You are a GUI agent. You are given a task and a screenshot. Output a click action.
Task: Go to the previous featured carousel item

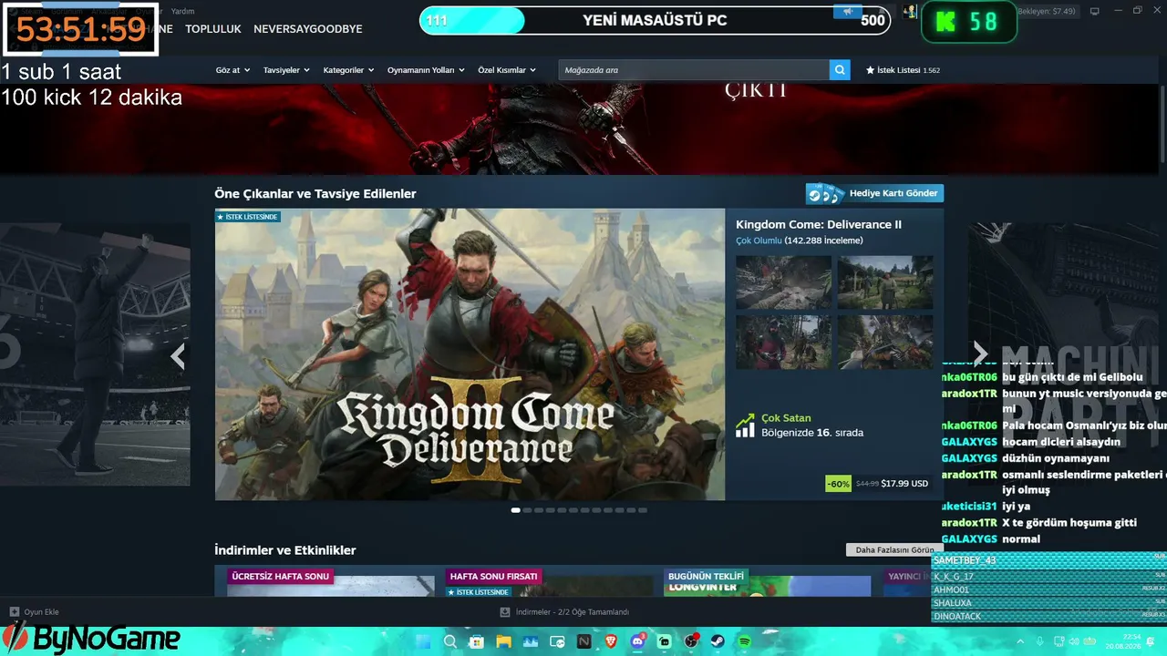178,356
